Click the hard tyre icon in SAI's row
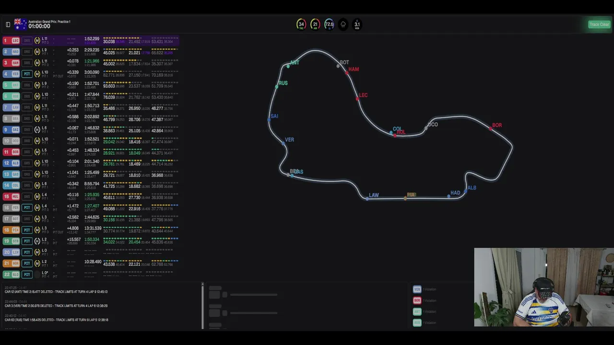614x345 pixels. click(x=37, y=130)
